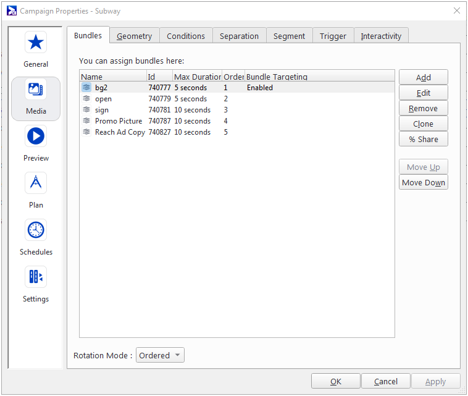Click the Bundle Targeting column header
This screenshot has height=396, width=468.
277,77
